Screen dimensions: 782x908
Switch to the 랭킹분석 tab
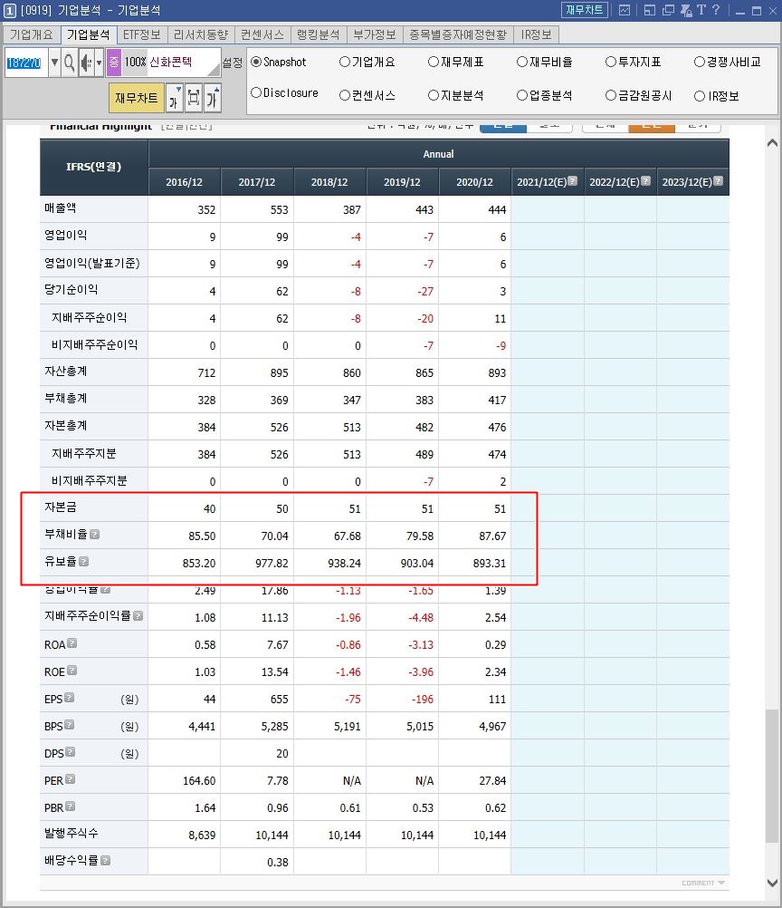(x=318, y=34)
